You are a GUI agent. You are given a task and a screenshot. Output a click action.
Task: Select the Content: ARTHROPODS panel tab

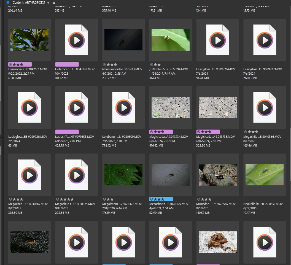29,2
